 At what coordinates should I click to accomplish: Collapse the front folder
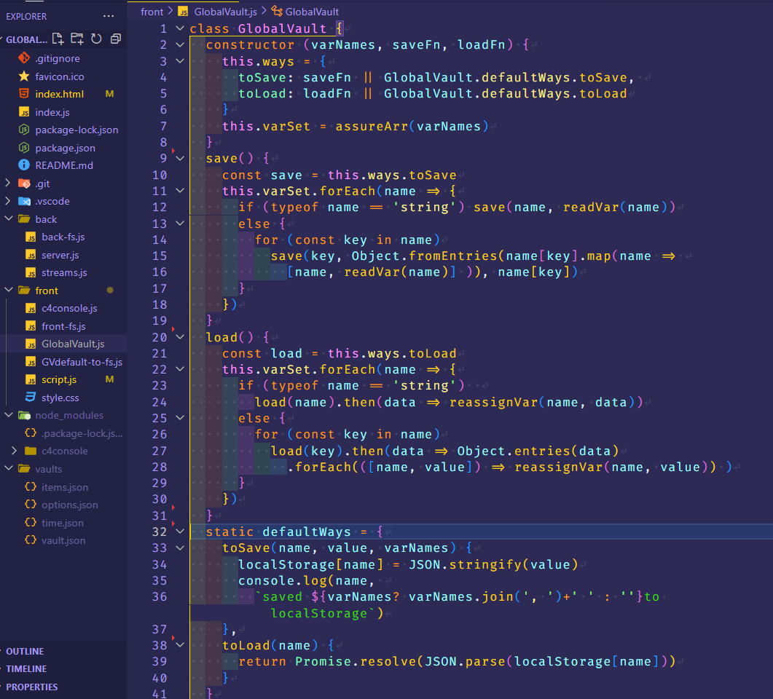8,290
